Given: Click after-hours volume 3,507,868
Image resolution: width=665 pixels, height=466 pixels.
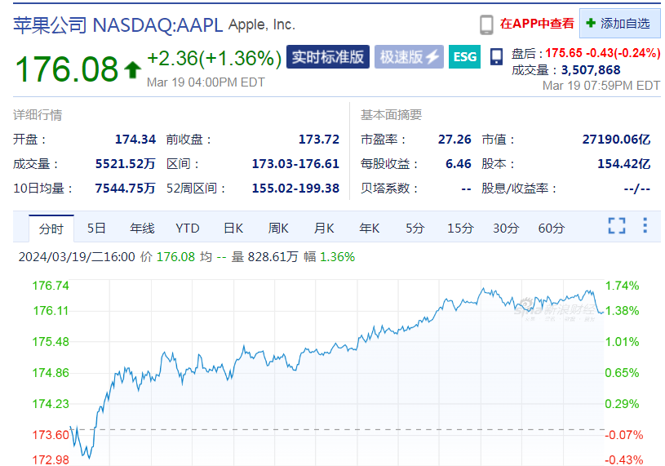Looking at the screenshot, I should pyautogui.click(x=591, y=70).
